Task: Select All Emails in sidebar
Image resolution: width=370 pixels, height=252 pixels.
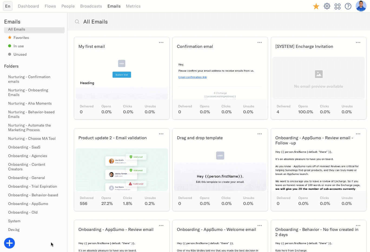Action: [34, 30]
